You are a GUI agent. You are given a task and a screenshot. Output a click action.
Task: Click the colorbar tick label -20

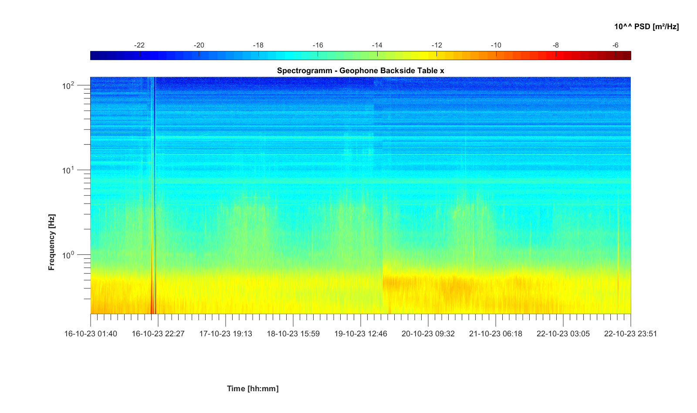pos(199,45)
